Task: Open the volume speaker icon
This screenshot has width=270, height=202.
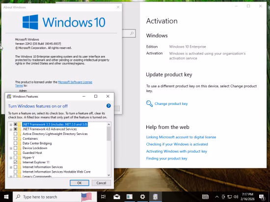Action: (236, 197)
